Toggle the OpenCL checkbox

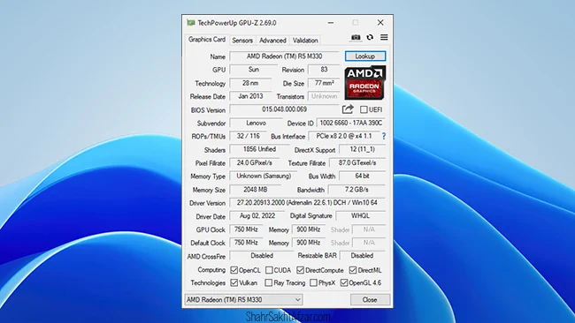coord(234,270)
